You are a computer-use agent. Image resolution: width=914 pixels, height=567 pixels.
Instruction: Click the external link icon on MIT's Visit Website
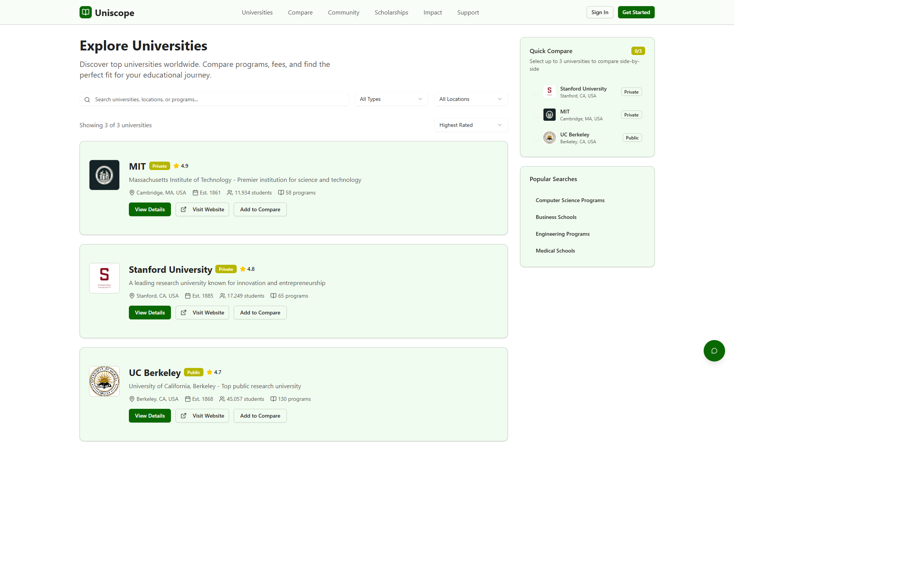184,209
